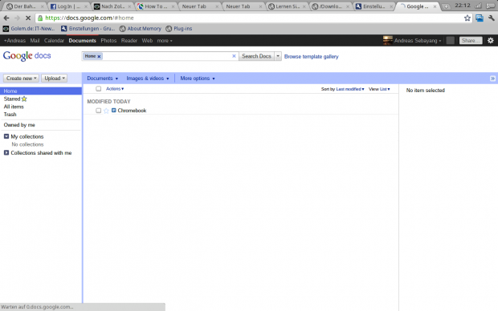Click the network signal indicator
The width and height of the screenshot is (498, 311).
[x=478, y=6]
